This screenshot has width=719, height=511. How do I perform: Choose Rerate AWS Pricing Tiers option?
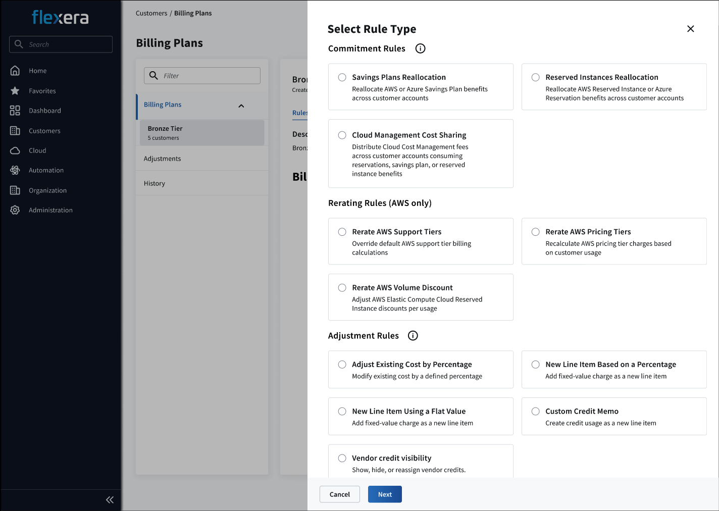[536, 232]
